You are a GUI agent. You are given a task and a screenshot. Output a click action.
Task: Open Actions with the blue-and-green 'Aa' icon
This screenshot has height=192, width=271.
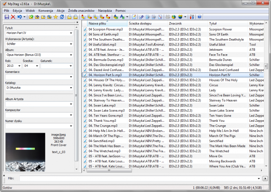116,17
